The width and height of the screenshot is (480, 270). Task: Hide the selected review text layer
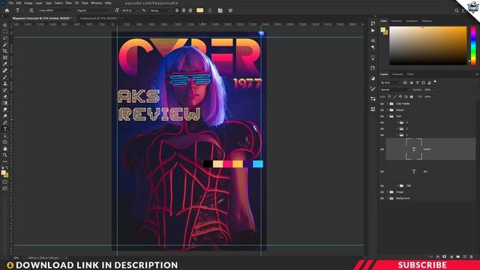pyautogui.click(x=382, y=149)
